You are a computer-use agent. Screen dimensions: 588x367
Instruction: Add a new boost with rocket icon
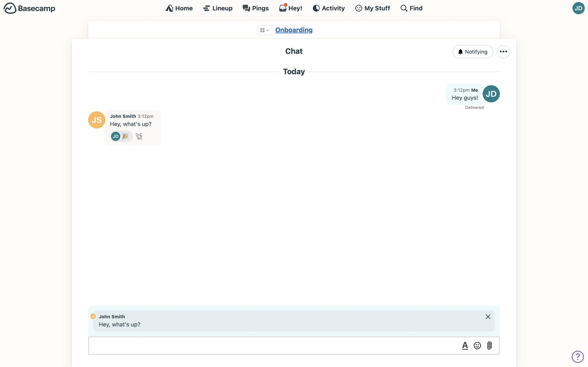point(139,136)
